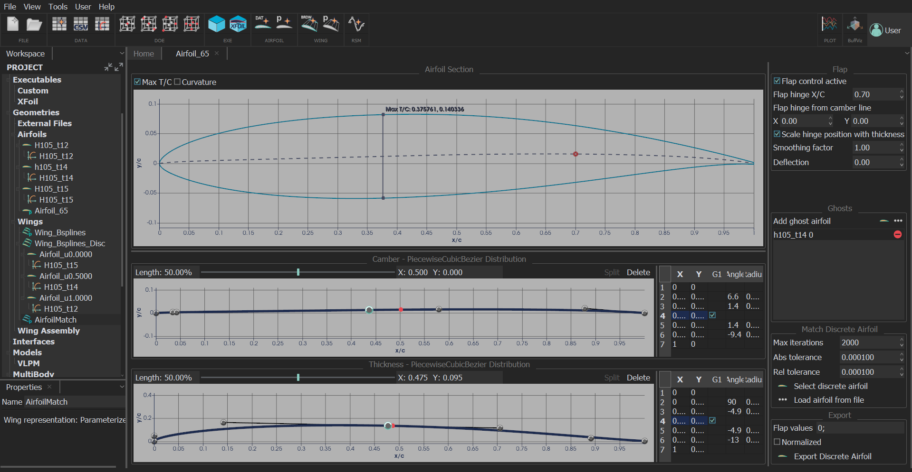The image size is (912, 472).
Task: Click the Flap values input field
Action: pos(860,428)
